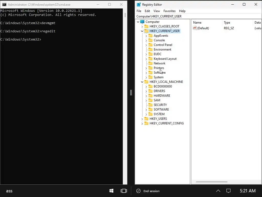This screenshot has width=262, height=197.
Task: Expand the Keyboard Layout subkey
Action: click(146, 59)
